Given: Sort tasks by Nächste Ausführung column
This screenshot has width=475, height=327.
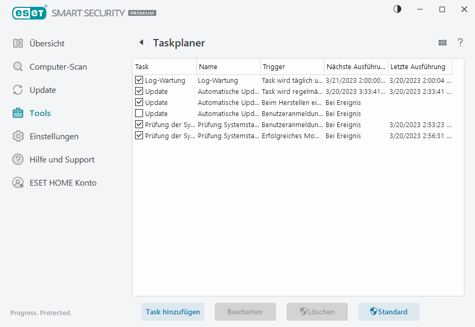Looking at the screenshot, I should tap(356, 66).
